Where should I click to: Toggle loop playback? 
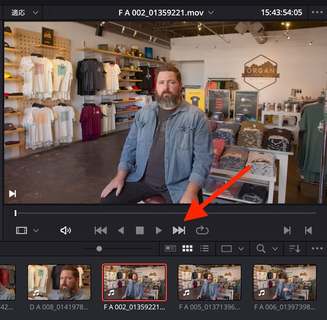202,230
